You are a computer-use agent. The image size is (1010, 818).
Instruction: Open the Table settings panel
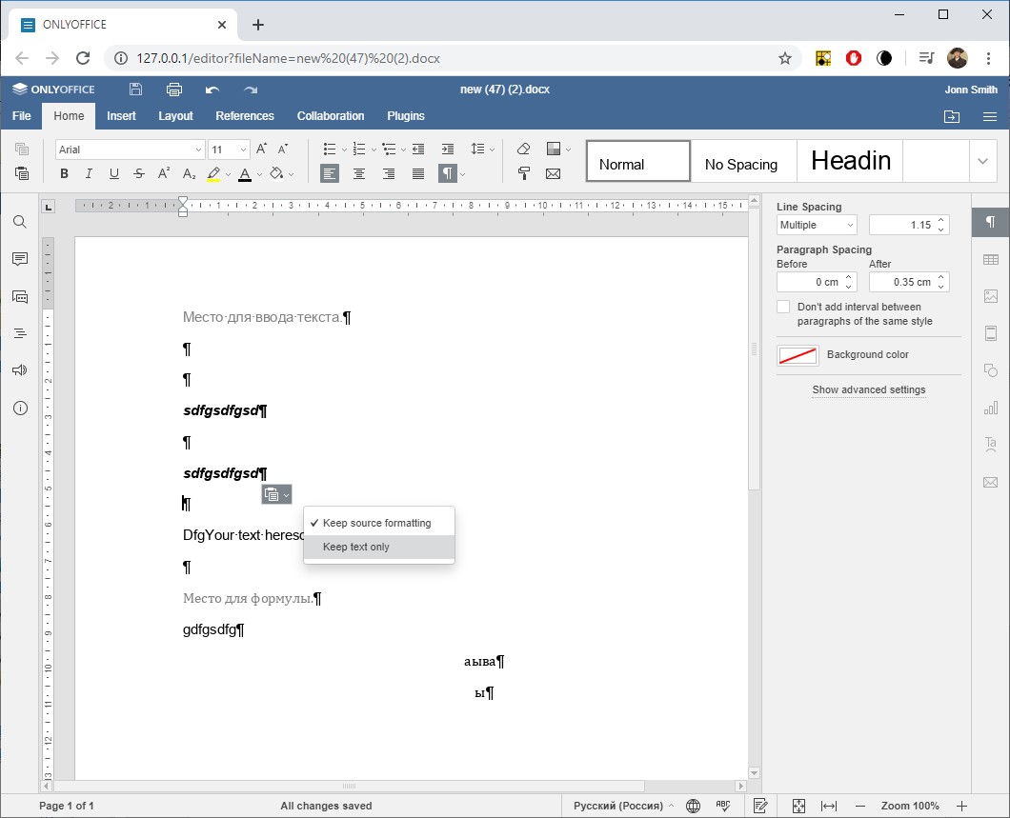991,258
